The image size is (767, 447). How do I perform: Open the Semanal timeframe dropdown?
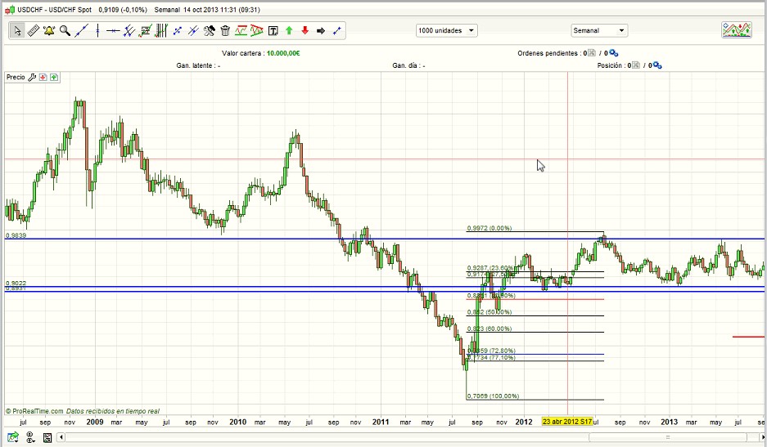click(x=599, y=30)
